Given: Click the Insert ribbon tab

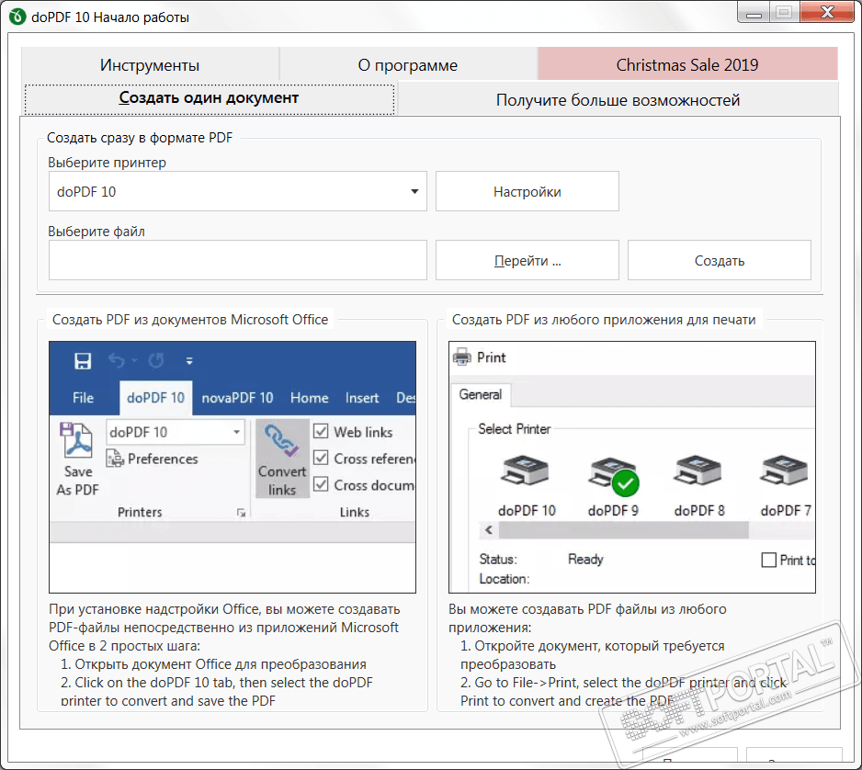Looking at the screenshot, I should [362, 397].
